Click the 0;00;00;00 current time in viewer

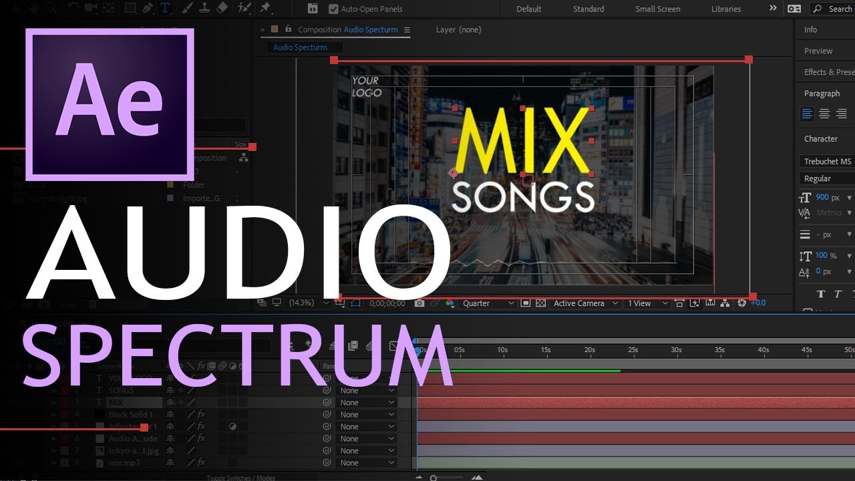coord(387,303)
